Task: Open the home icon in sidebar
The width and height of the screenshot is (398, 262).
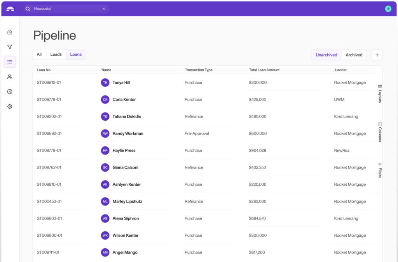Action: 10,32
